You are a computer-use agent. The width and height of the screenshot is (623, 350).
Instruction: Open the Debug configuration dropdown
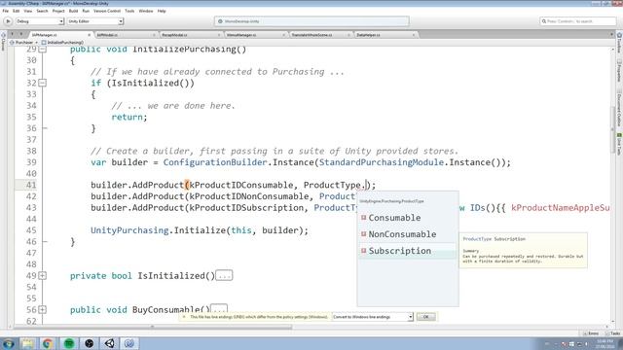[x=40, y=21]
